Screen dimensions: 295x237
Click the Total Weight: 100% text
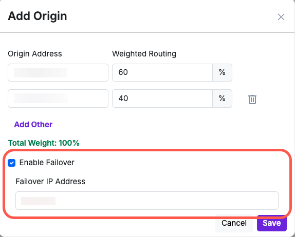pyautogui.click(x=44, y=143)
